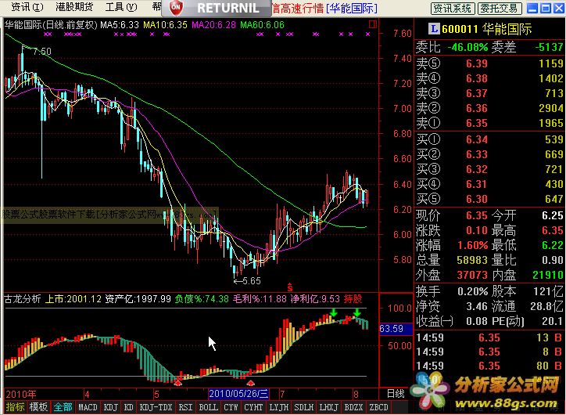Viewport: 566px width, 415px height.
Task: Click the MA10:6.35 label
Action: (165, 24)
